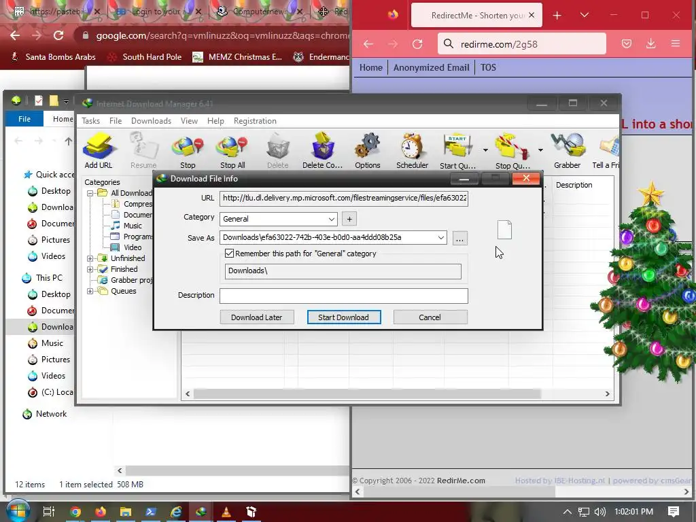This screenshot has height=522, width=696.
Task: Click the add category plus button
Action: [x=349, y=219]
